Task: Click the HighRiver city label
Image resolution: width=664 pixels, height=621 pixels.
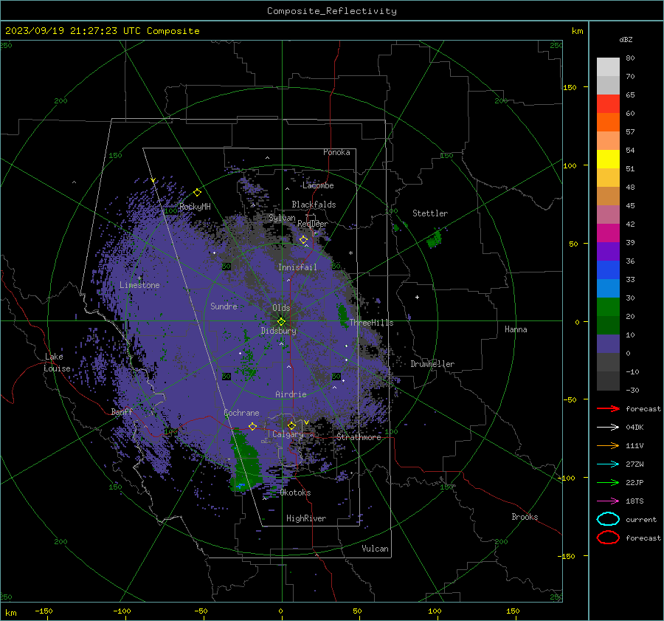Action: point(306,518)
